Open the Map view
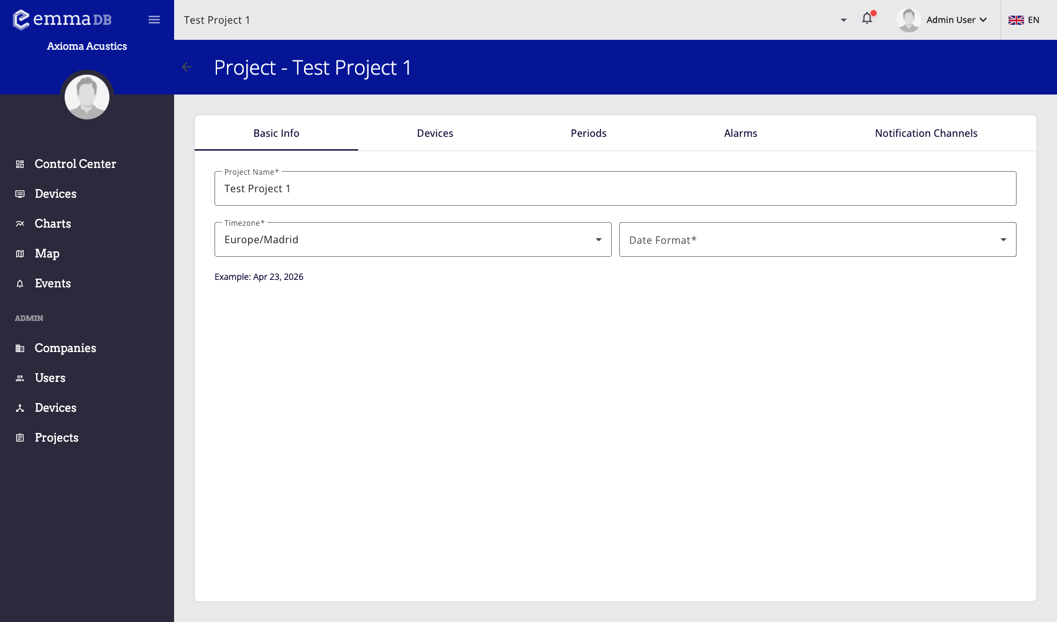 47,253
